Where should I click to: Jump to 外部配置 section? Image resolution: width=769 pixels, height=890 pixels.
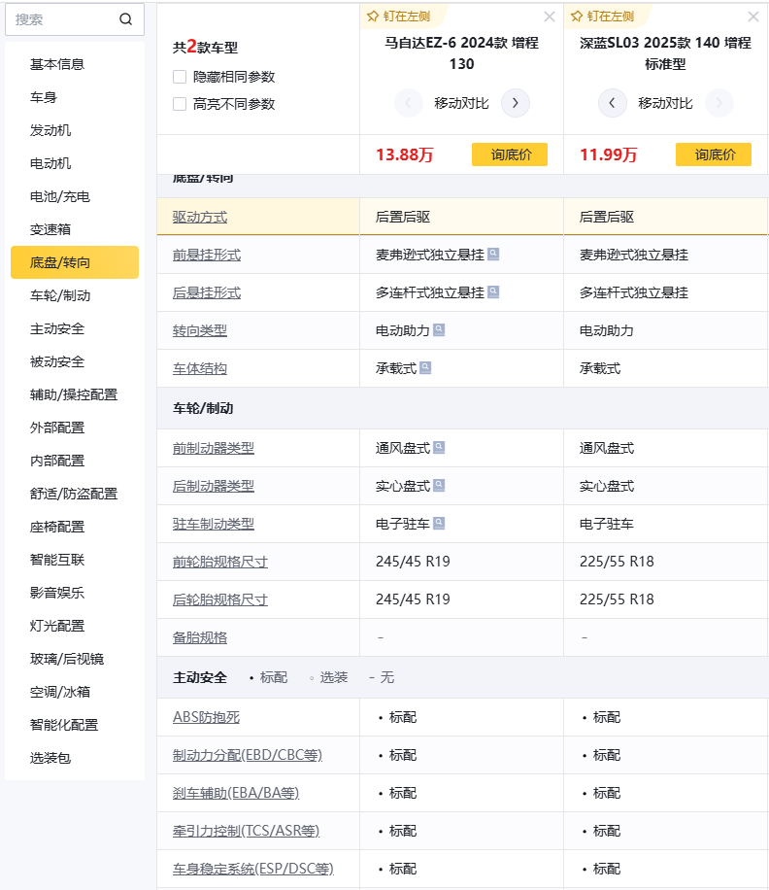pyautogui.click(x=57, y=428)
